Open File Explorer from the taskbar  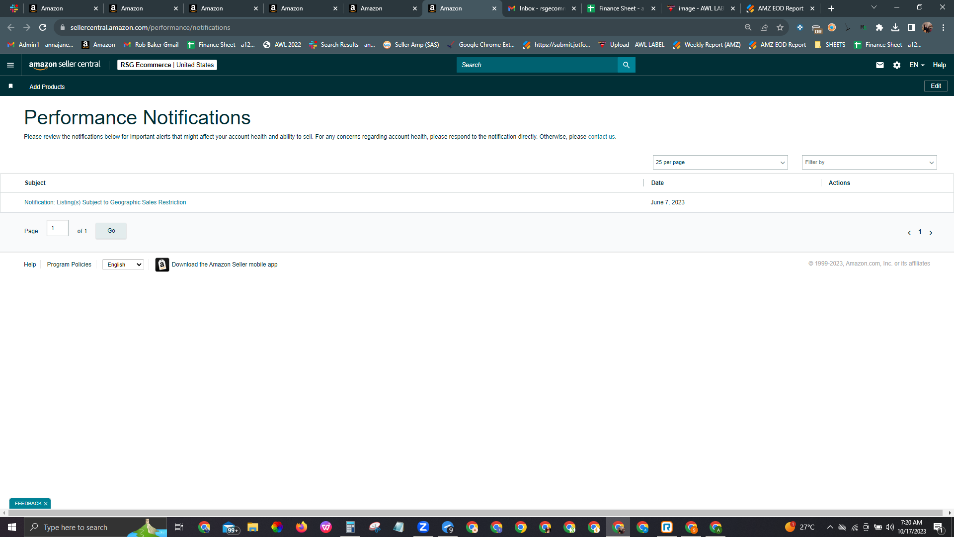click(x=253, y=527)
